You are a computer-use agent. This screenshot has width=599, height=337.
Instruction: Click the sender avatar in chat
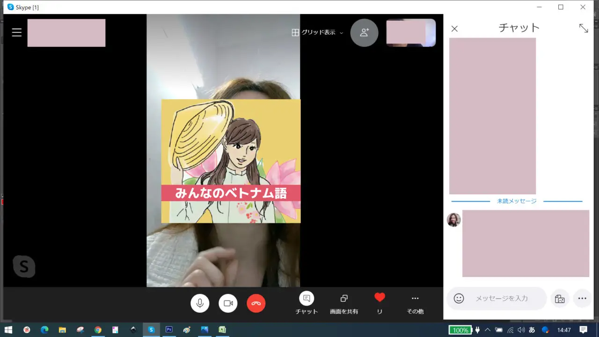coord(453,220)
